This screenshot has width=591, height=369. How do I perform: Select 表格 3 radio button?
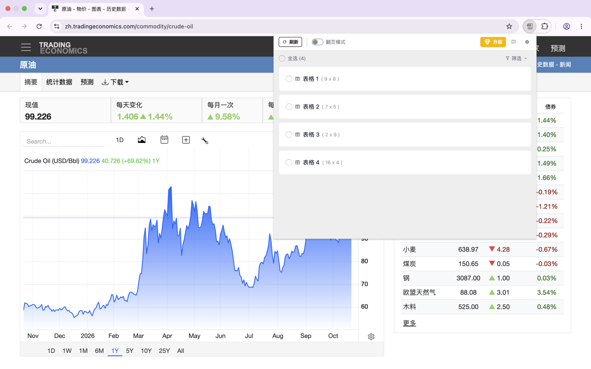(x=289, y=135)
